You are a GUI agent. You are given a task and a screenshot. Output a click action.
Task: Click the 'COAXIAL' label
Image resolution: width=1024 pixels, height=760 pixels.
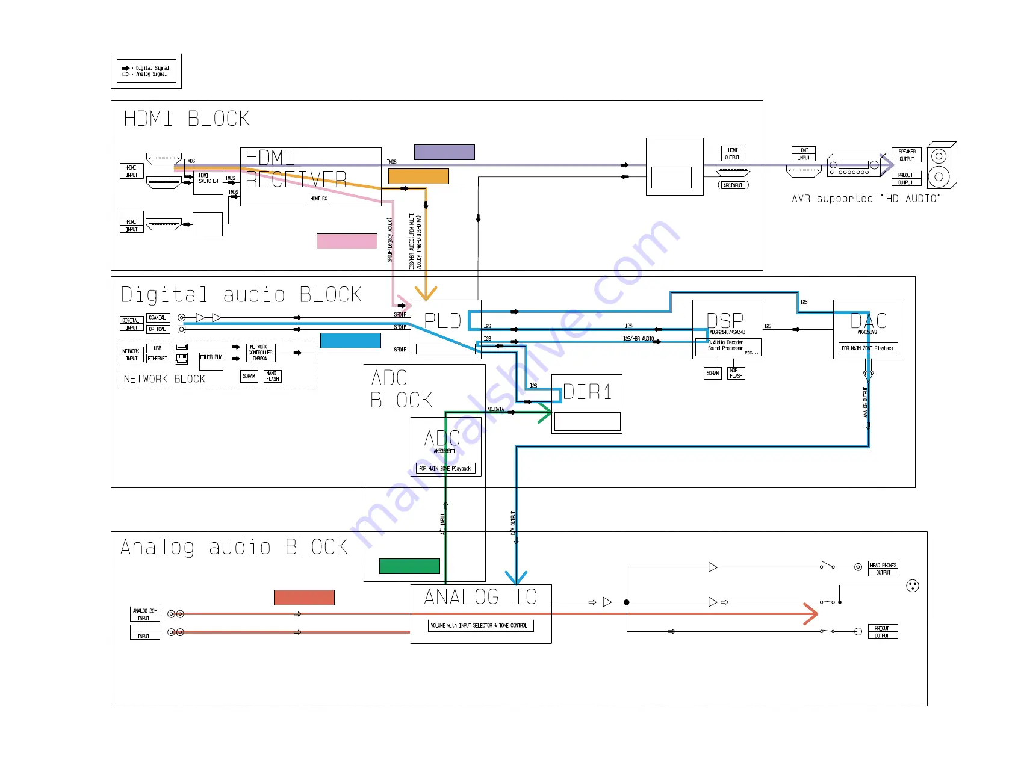tap(158, 317)
